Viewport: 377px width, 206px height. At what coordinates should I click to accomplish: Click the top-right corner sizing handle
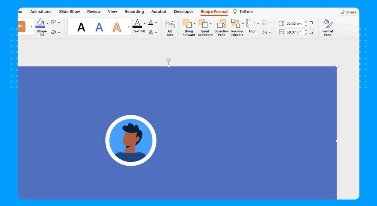click(337, 66)
